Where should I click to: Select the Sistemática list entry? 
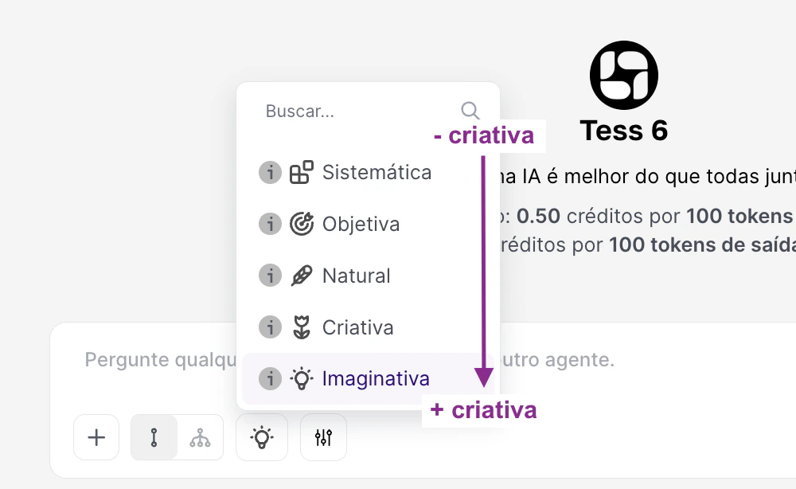click(x=377, y=171)
